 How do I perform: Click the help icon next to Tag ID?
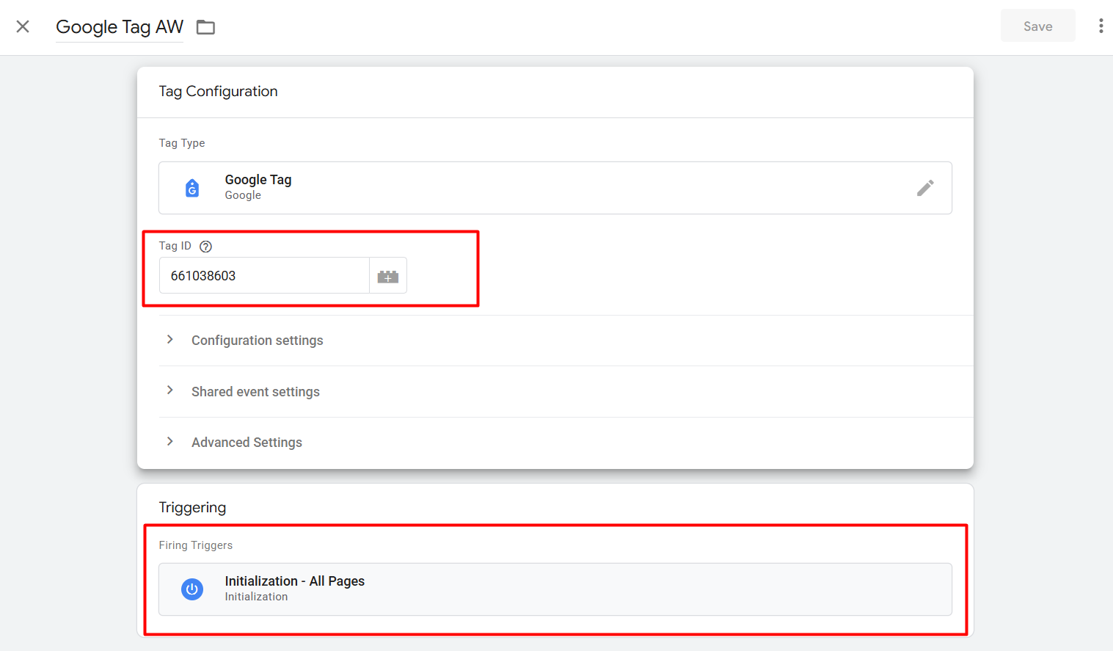(x=206, y=247)
